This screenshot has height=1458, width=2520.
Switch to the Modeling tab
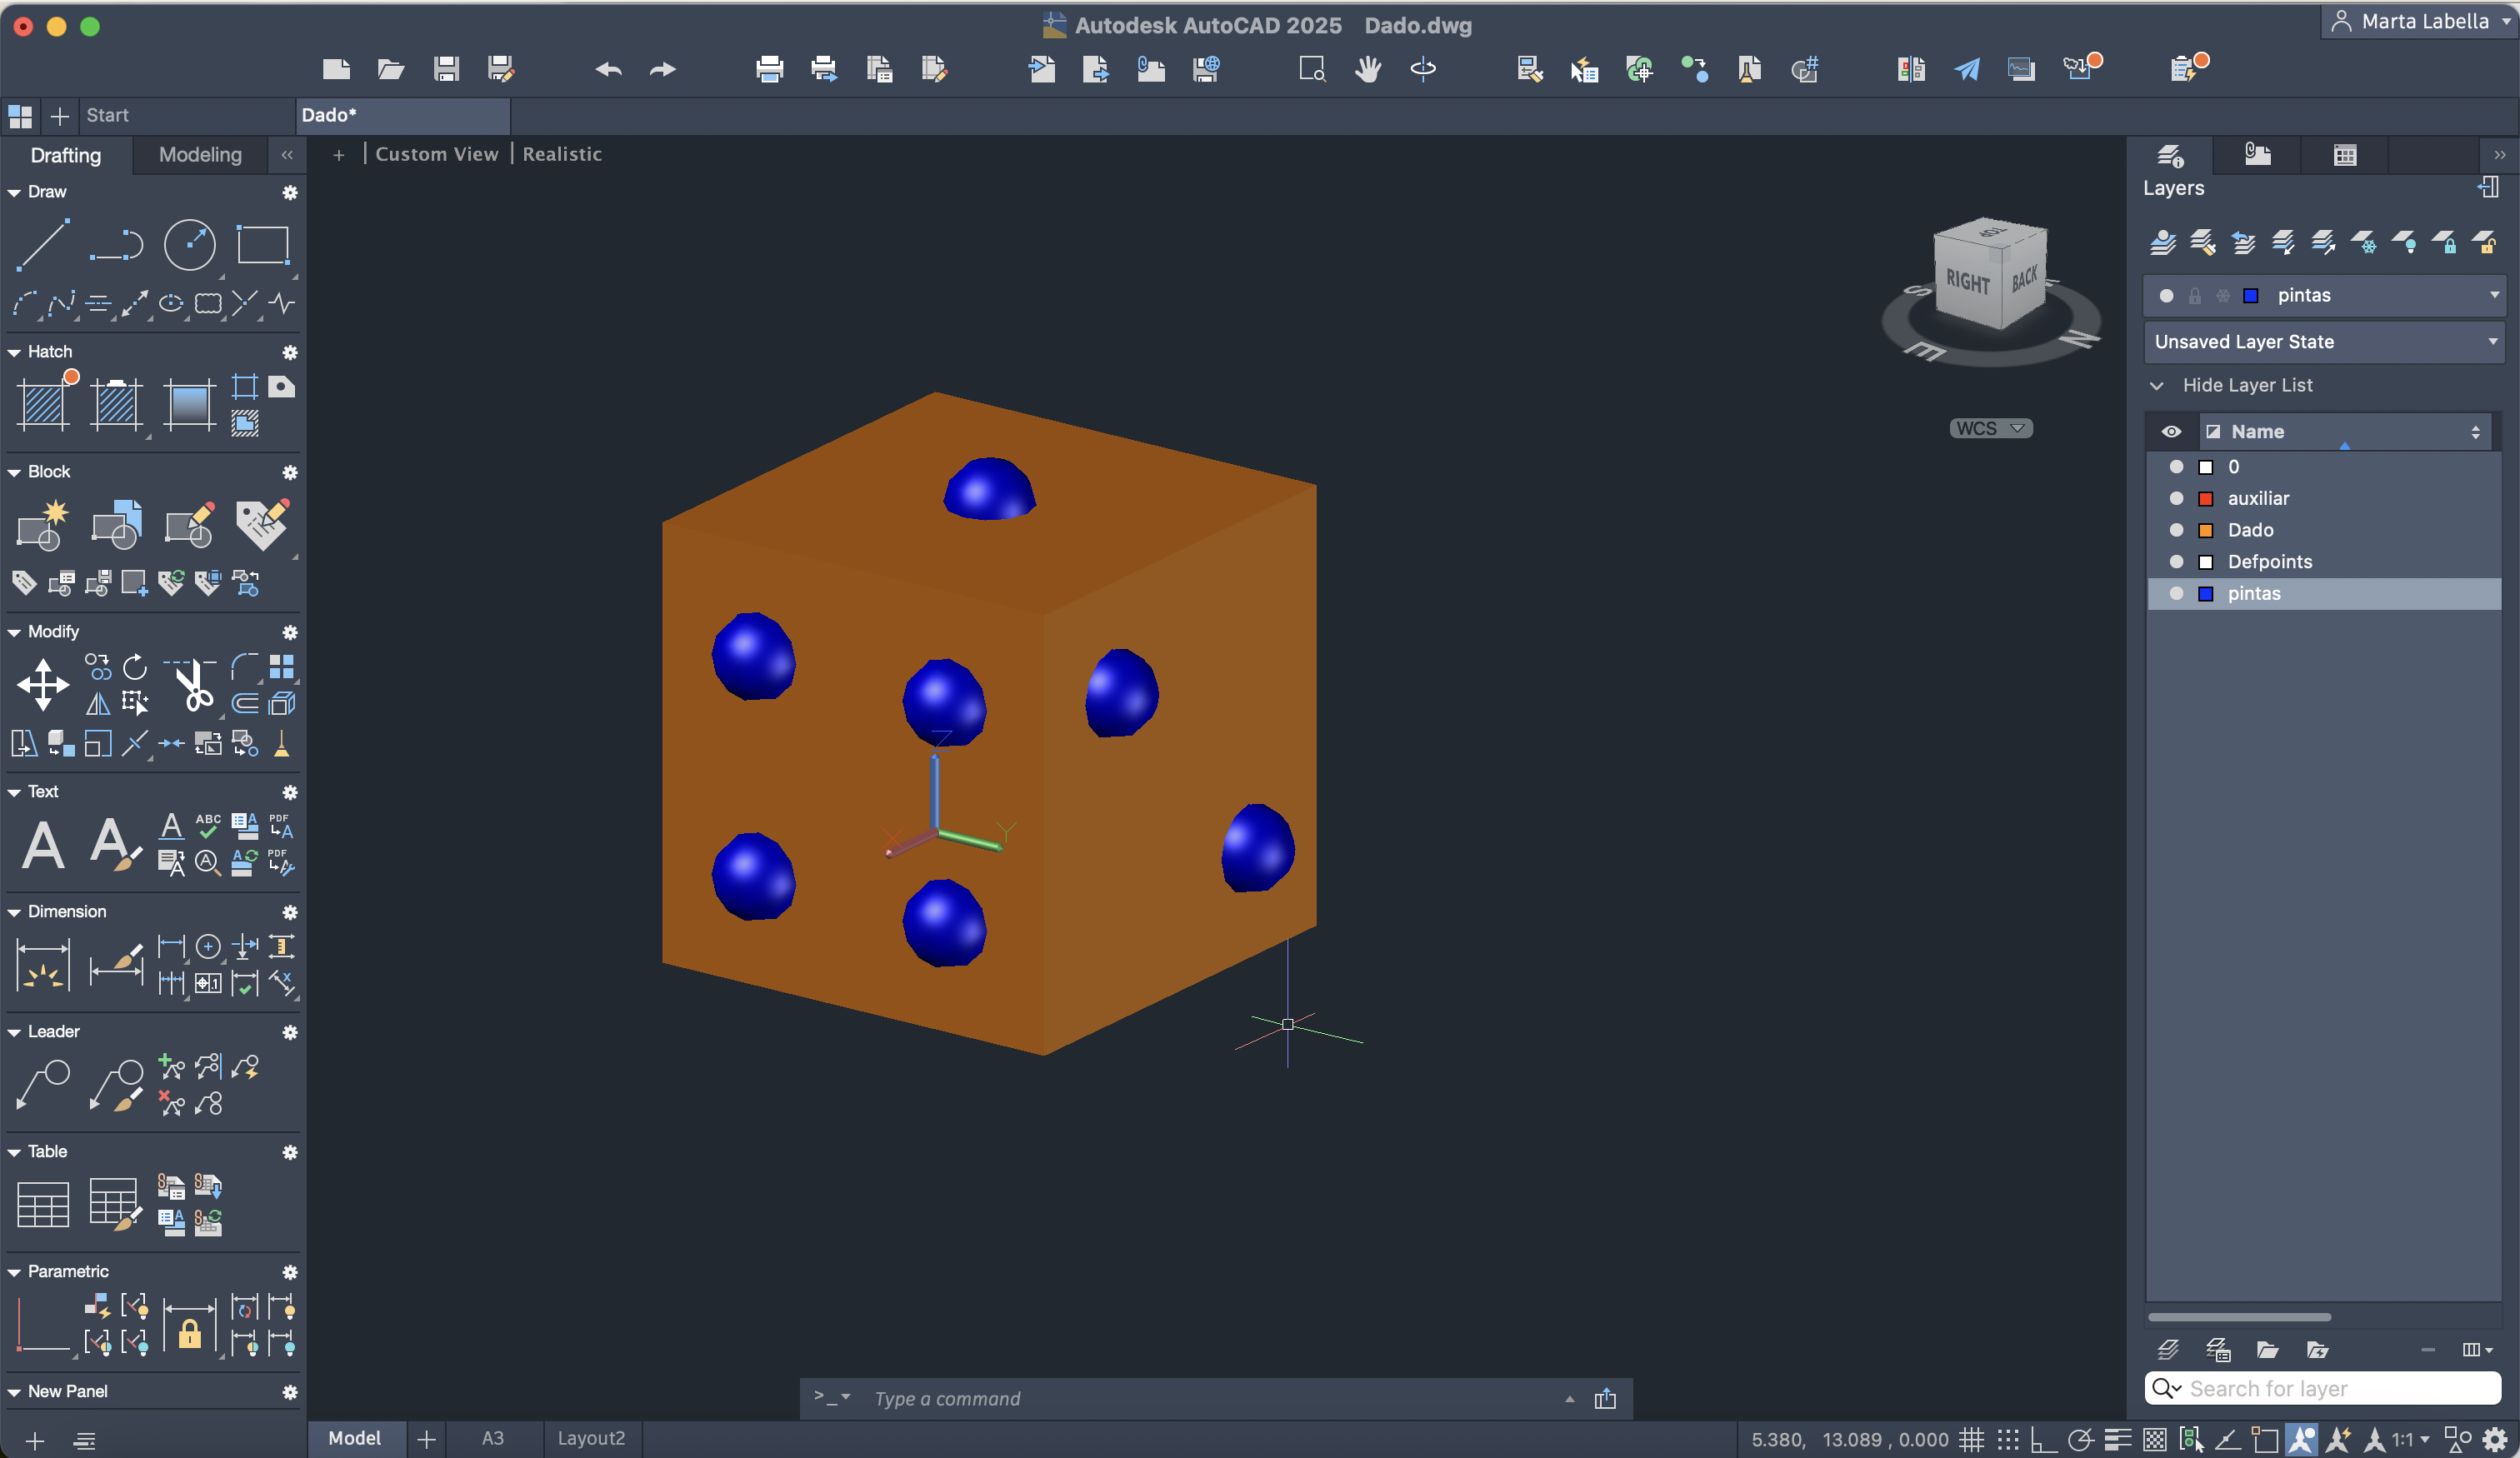[200, 155]
